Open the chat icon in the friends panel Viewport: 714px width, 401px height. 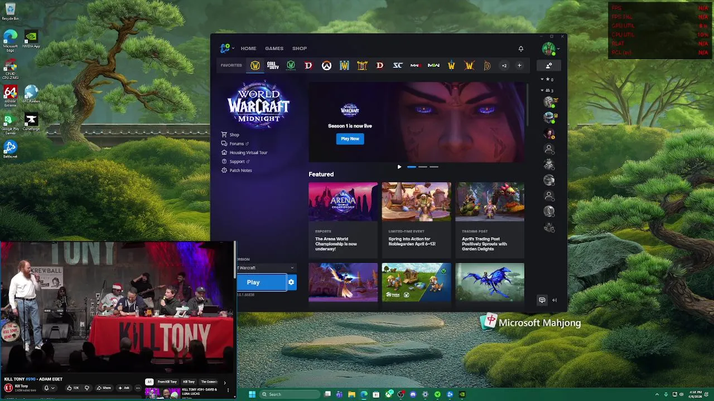tap(542, 300)
